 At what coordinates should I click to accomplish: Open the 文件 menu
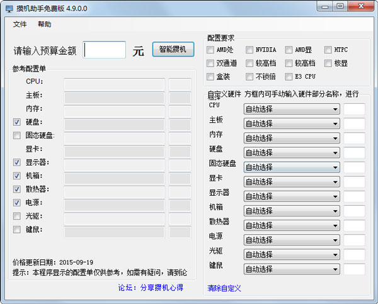(20, 25)
